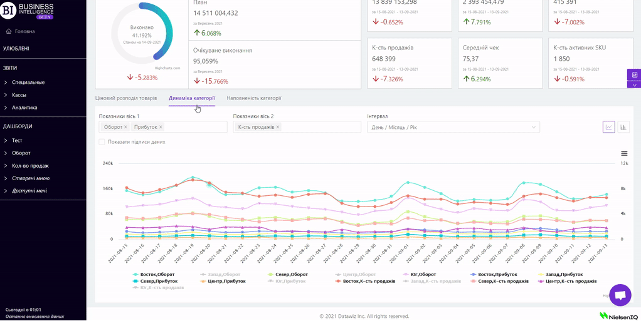Expand the Специальные reports section
The width and height of the screenshot is (641, 321).
coord(28,82)
